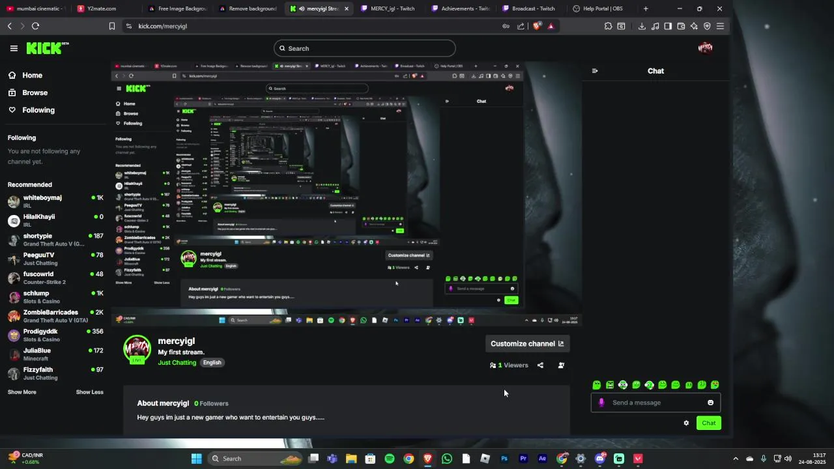834x469 pixels.
Task: Click the VPN shield icon in toolbar
Action: (x=707, y=26)
